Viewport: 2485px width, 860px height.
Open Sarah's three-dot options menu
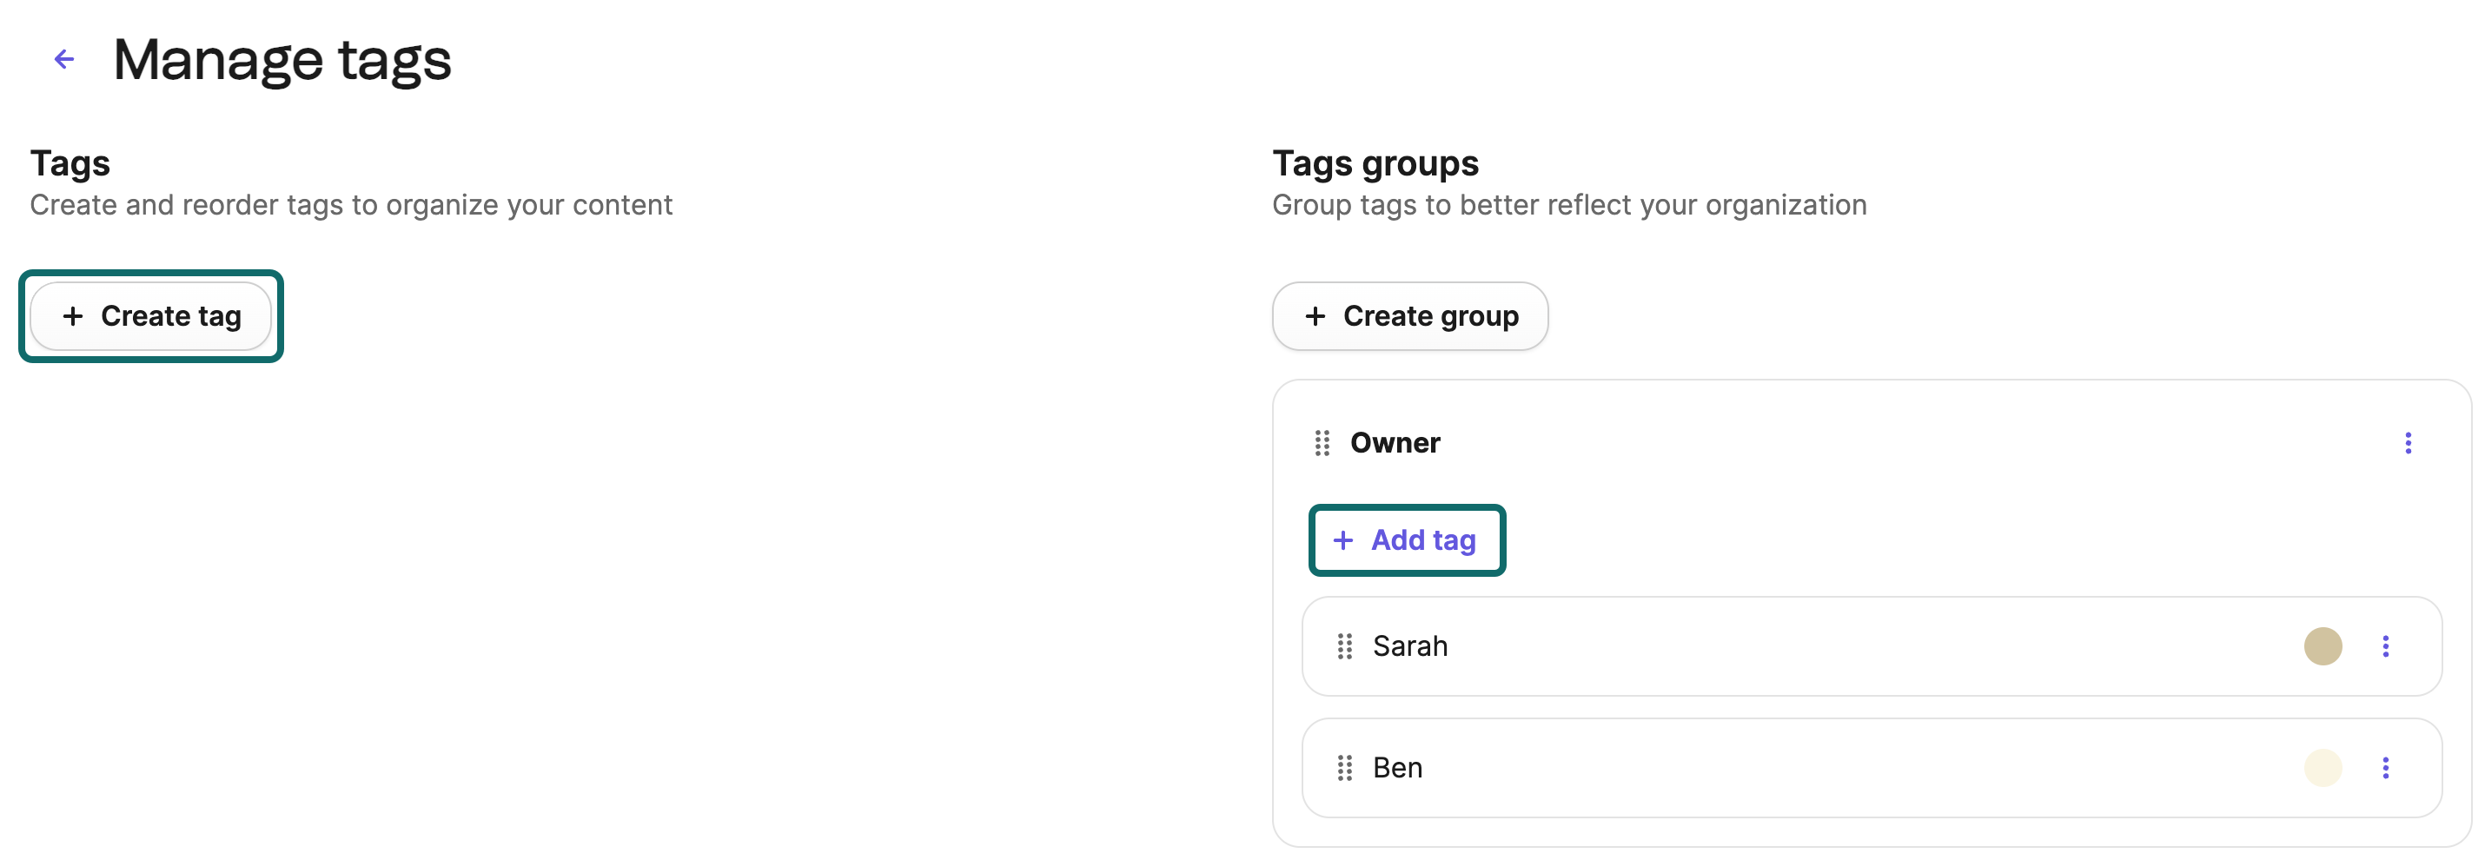pos(2386,646)
